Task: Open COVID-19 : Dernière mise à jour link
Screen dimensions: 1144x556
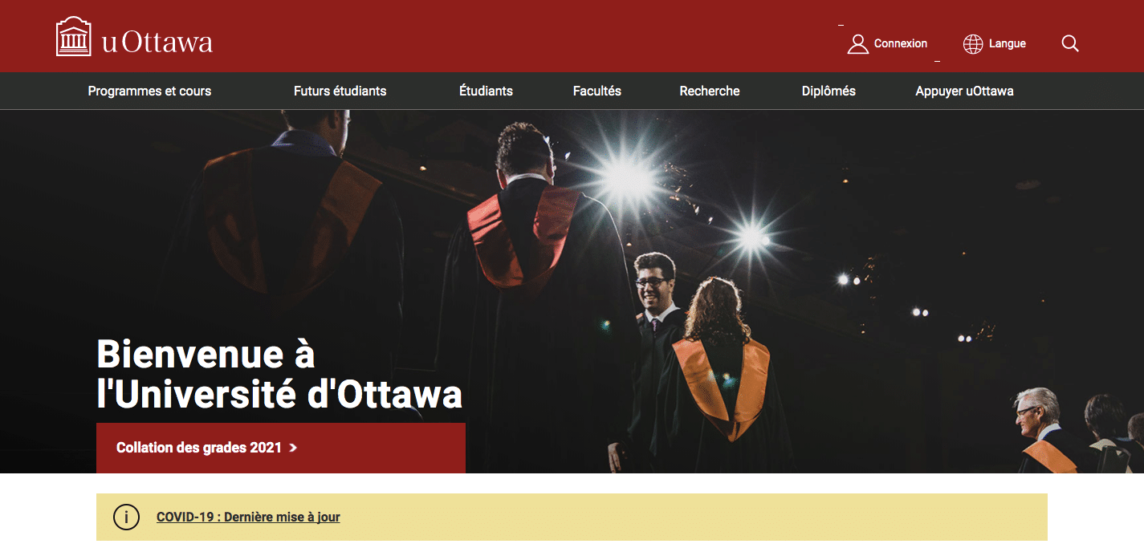Action: coord(248,517)
